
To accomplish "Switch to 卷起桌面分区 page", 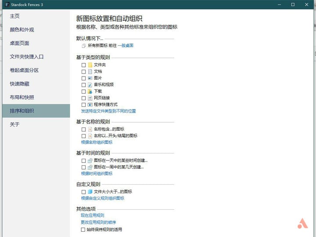I will click(x=36, y=70).
